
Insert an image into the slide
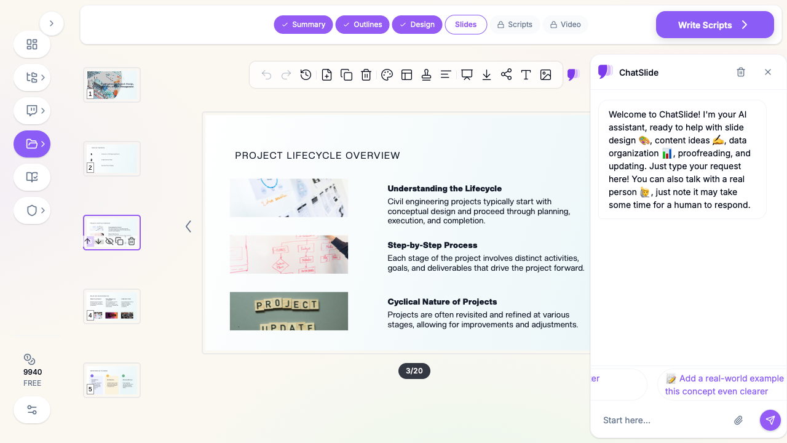coord(545,75)
